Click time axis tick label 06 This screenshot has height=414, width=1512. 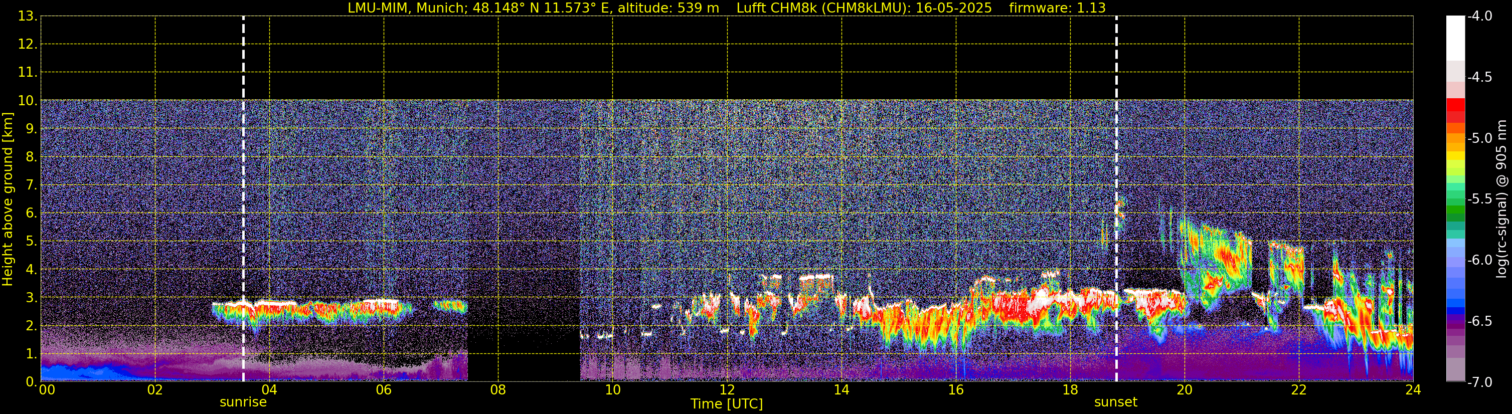coord(384,390)
